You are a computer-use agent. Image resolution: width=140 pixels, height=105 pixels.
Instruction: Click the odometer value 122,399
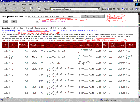pos(34,69)
